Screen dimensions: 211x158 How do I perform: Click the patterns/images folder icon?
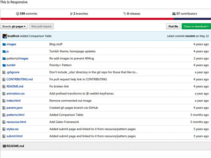click(x=4, y=59)
